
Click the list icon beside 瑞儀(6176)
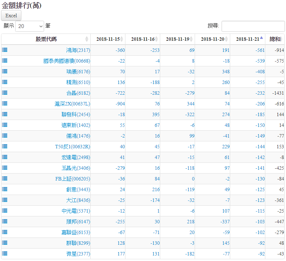pos(5,71)
